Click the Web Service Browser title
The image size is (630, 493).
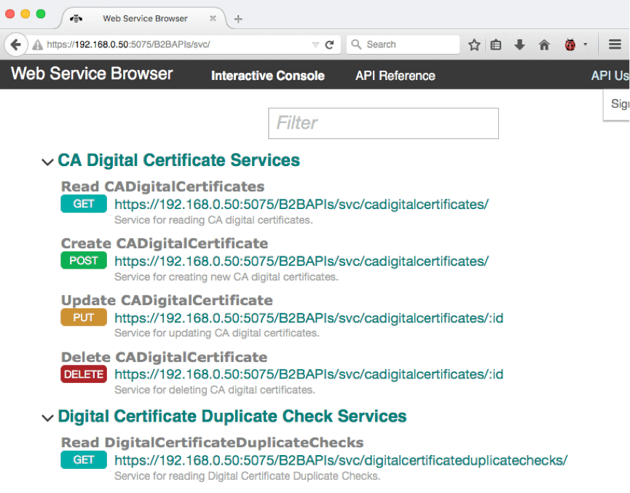[92, 74]
